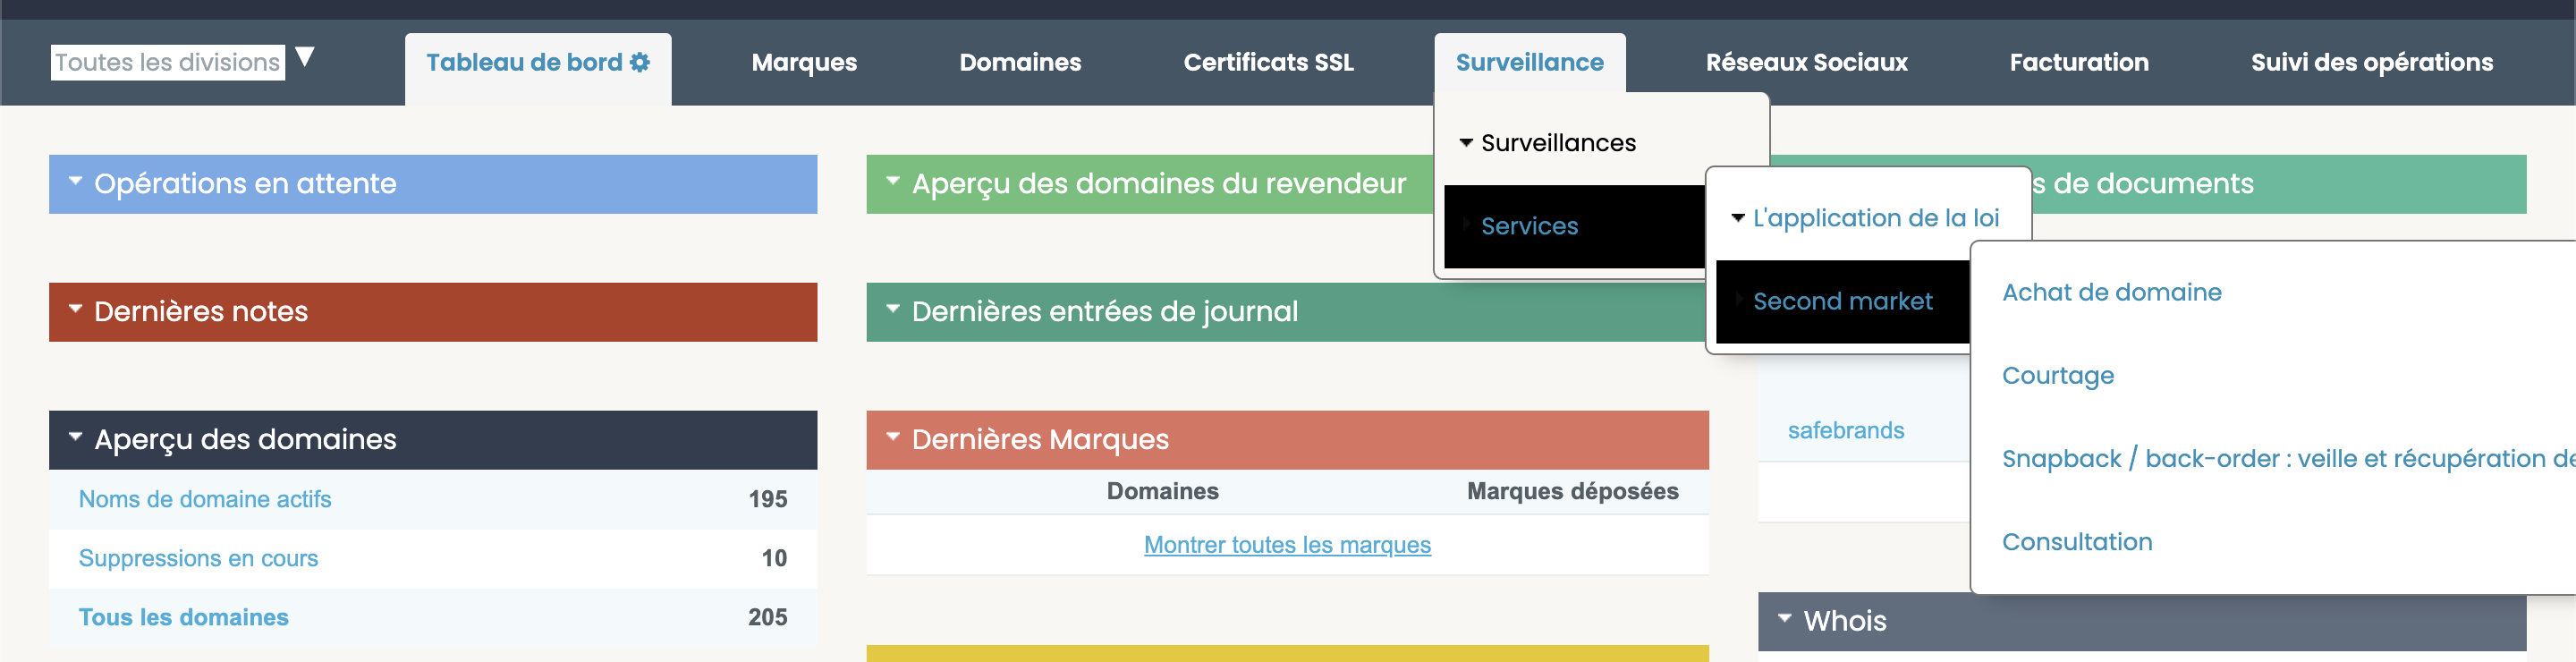Click the Marques déposées column header
Image resolution: width=2576 pixels, height=662 pixels.
point(1572,491)
